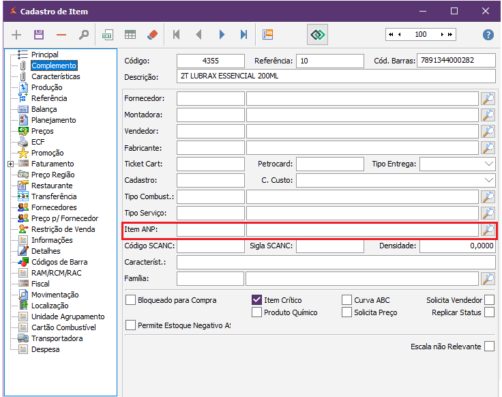Click lookup icon beside the Fornecedor field
This screenshot has height=397, width=502.
488,99
